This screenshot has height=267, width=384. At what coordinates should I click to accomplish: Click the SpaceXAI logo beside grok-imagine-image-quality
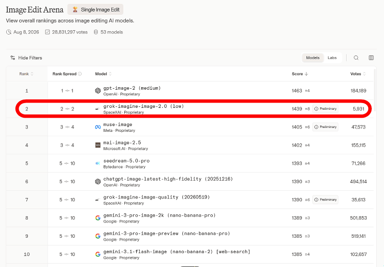tap(97, 200)
